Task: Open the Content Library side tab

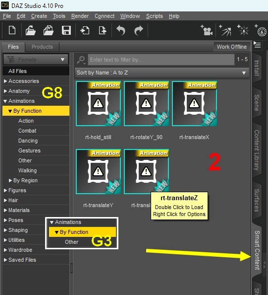Action: tap(257, 150)
